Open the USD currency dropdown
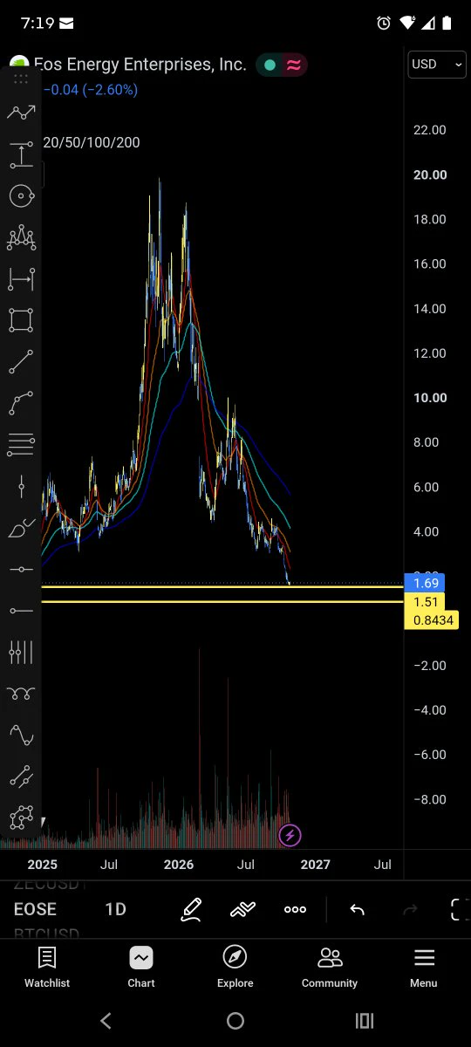 coord(437,65)
